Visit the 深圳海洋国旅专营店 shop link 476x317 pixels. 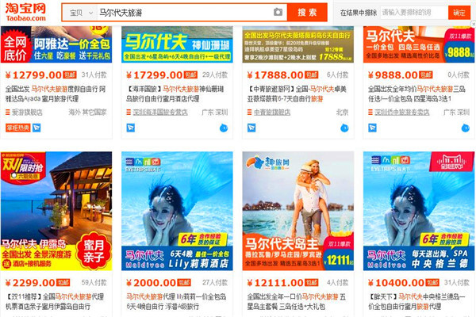160,113
